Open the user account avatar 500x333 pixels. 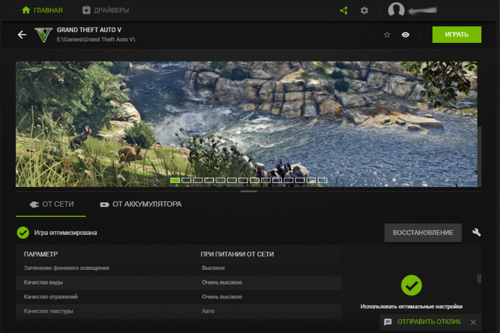(x=396, y=9)
